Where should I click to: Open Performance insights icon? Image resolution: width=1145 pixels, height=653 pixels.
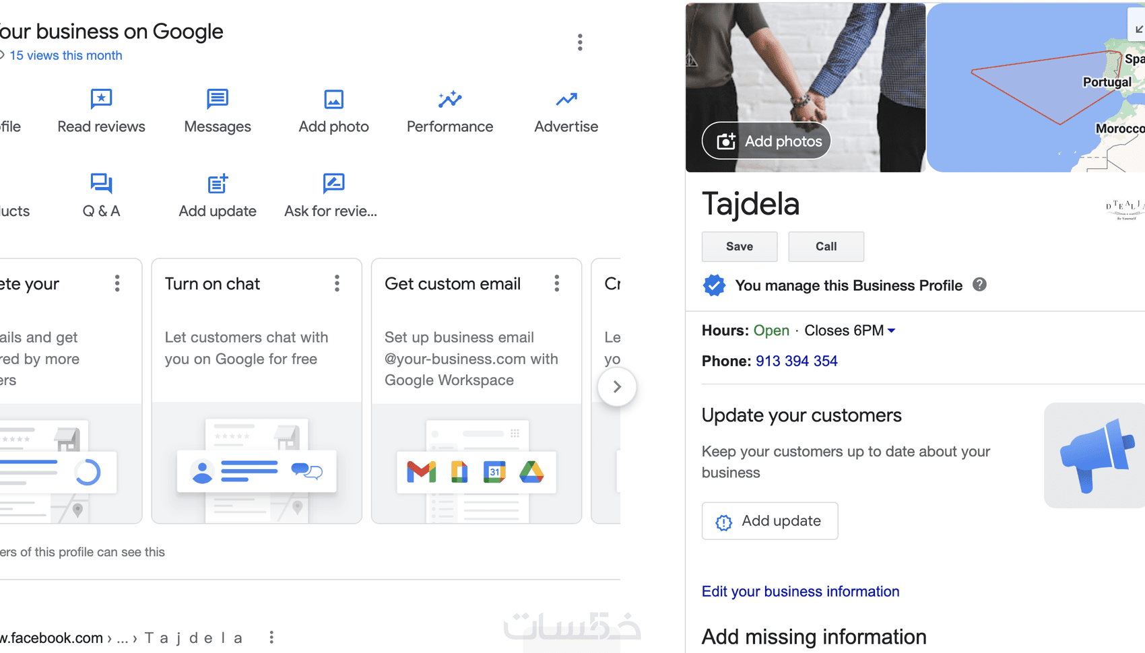click(x=449, y=100)
